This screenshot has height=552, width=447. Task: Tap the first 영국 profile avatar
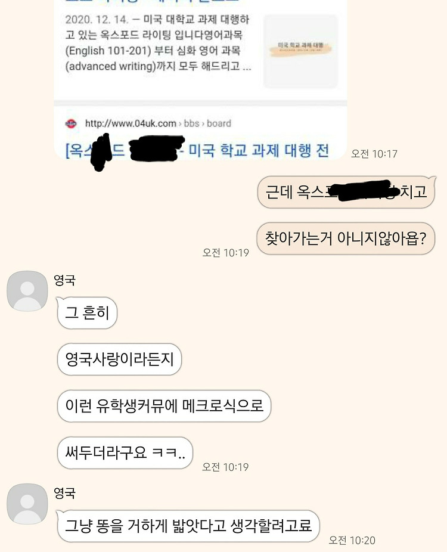[27, 291]
